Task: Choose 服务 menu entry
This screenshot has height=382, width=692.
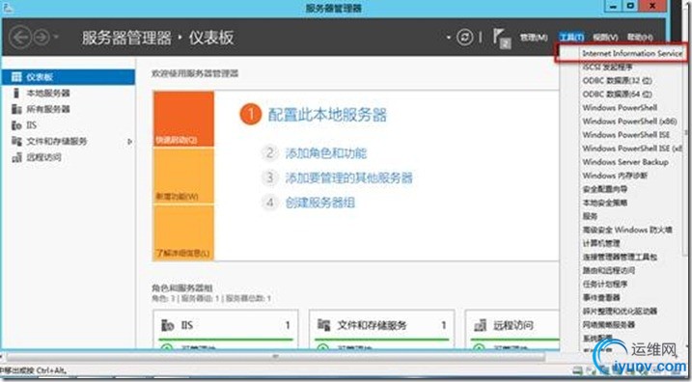Action: [590, 216]
